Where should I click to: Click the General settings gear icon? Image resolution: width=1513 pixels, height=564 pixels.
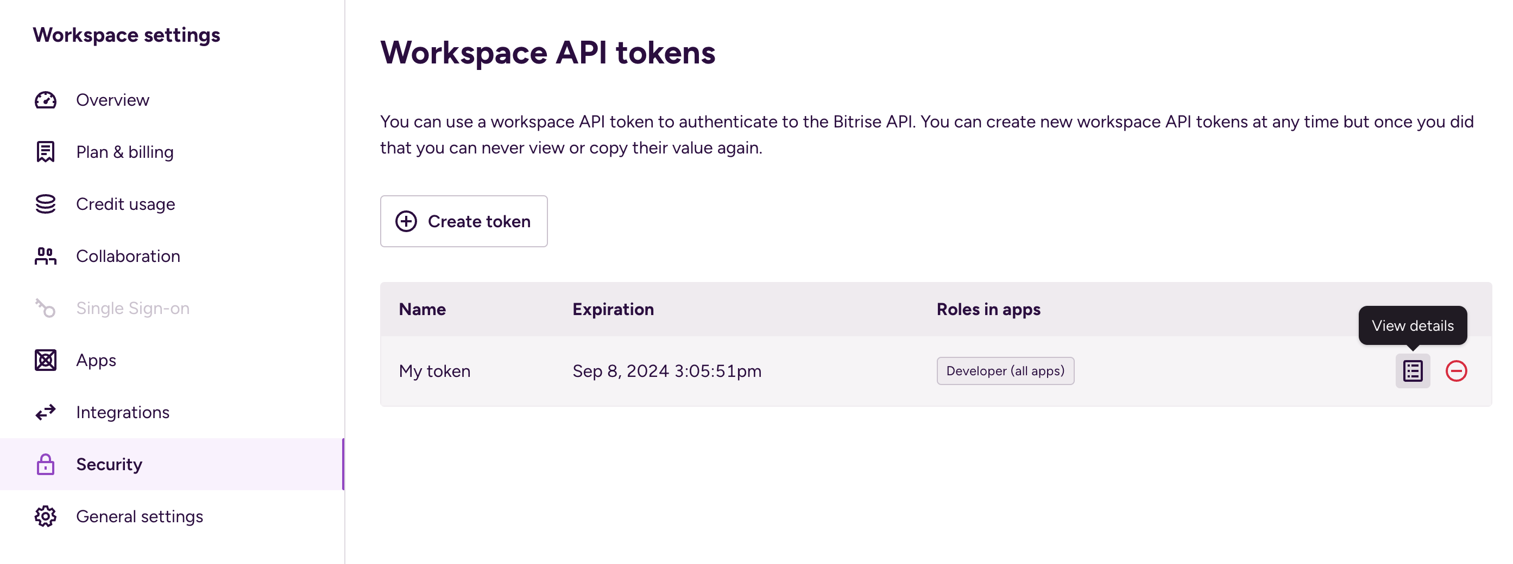46,516
